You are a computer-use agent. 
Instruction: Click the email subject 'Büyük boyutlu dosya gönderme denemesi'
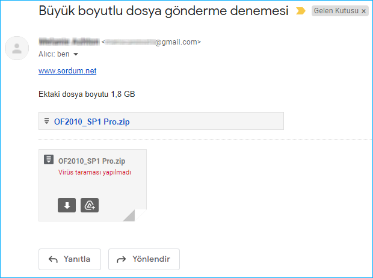click(x=164, y=11)
